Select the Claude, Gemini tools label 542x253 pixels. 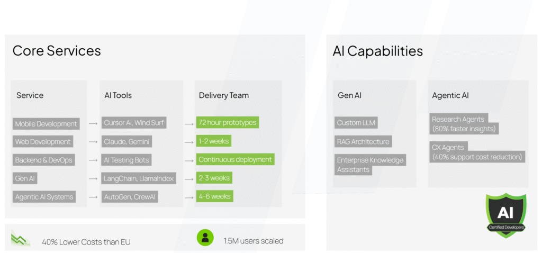128,142
